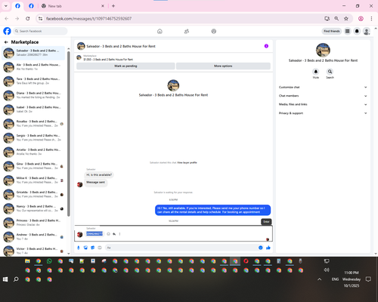
Task: Open the notifications bell icon
Action: click(357, 31)
